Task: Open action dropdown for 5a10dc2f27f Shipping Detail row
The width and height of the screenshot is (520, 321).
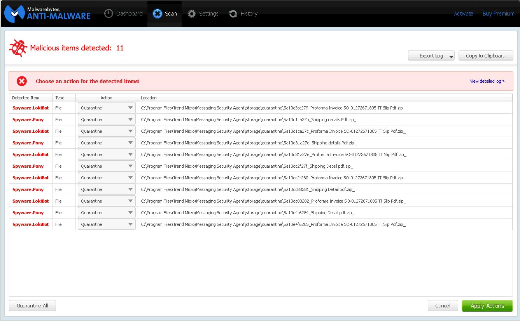Action: [107, 166]
